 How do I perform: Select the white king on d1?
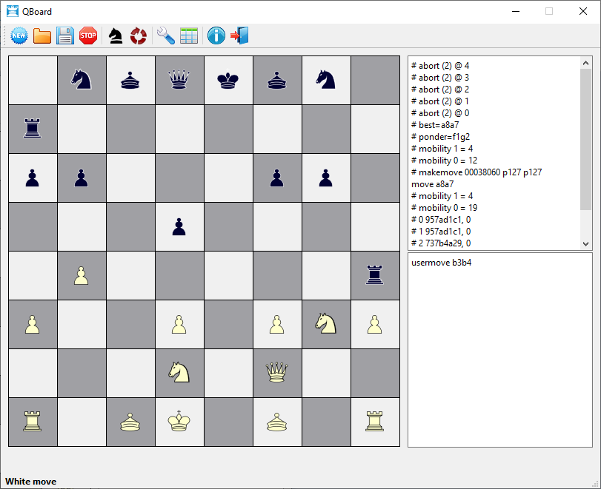[x=179, y=422]
